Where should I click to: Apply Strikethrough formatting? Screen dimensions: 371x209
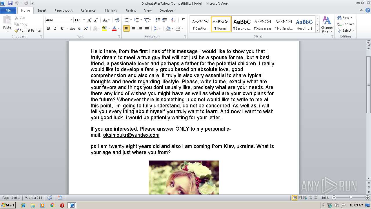tap(72, 28)
